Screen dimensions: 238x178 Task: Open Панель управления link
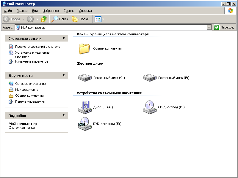tap(30, 101)
